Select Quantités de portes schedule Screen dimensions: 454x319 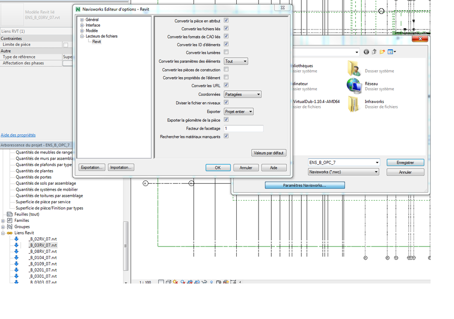(x=34, y=177)
